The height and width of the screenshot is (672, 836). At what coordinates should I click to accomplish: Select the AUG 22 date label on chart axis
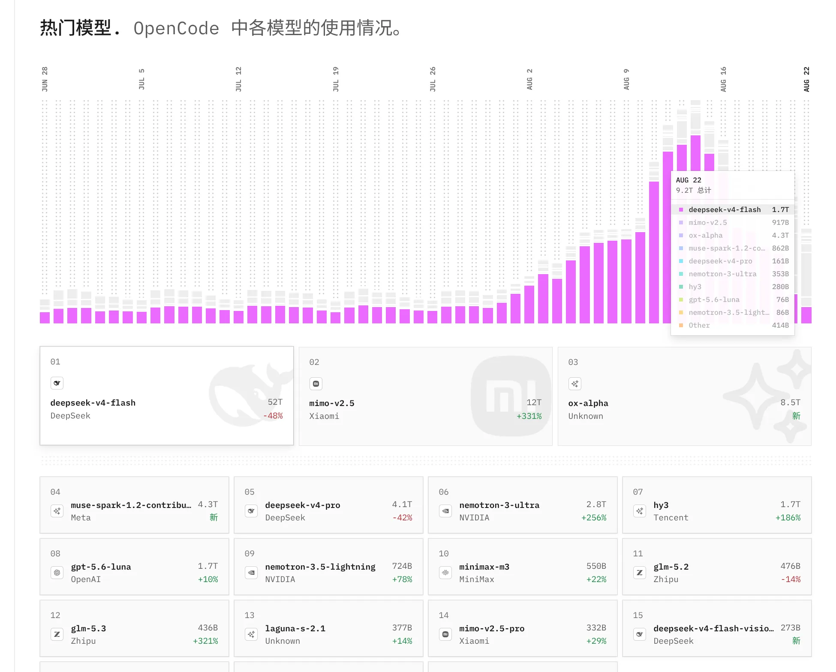(806, 79)
